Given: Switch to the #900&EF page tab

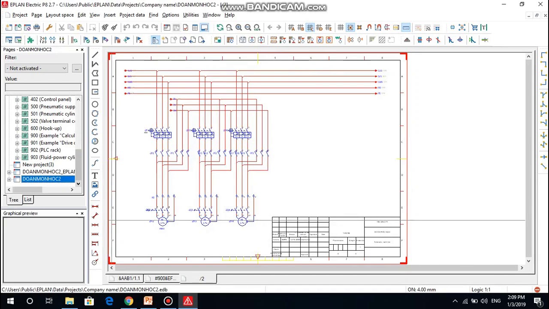Looking at the screenshot, I should point(166,279).
